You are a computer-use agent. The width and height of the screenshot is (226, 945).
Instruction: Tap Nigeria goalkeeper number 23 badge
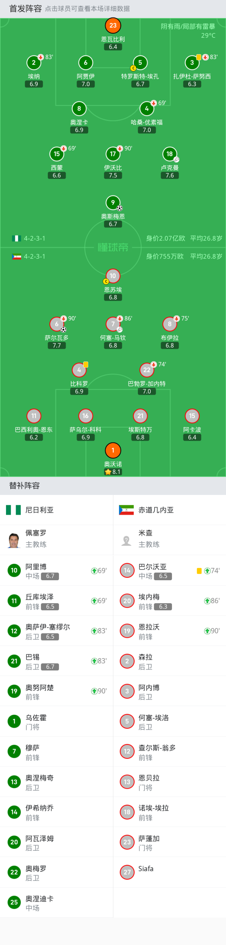coord(113,26)
